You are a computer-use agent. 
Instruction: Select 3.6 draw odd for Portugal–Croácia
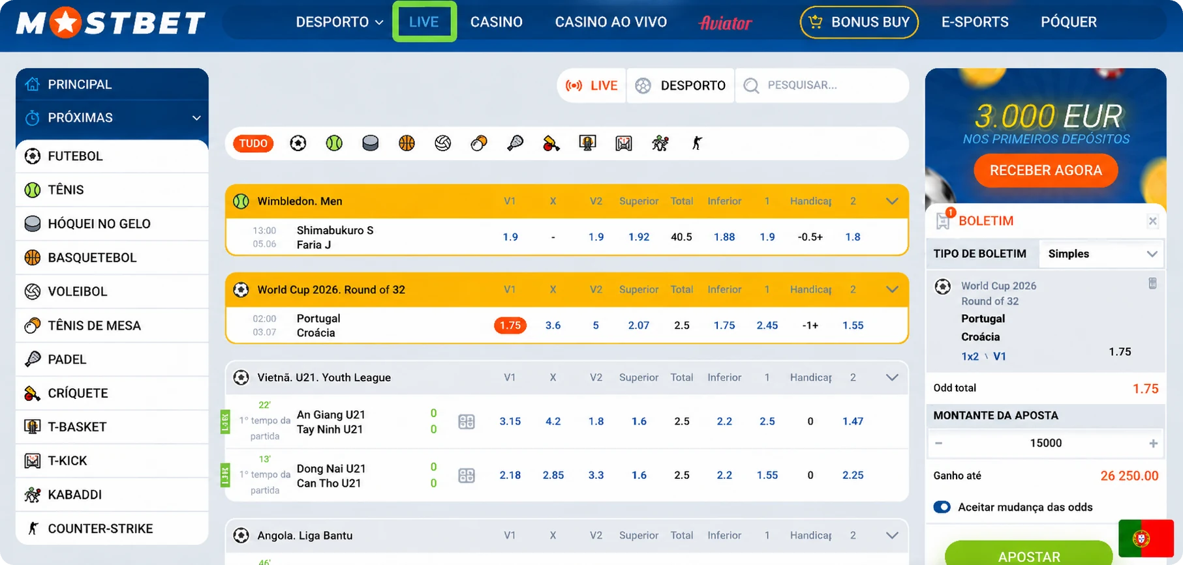coord(553,325)
